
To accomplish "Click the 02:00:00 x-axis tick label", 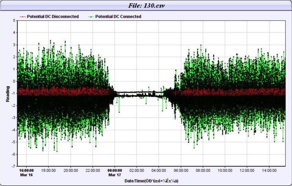I will point(137,170).
